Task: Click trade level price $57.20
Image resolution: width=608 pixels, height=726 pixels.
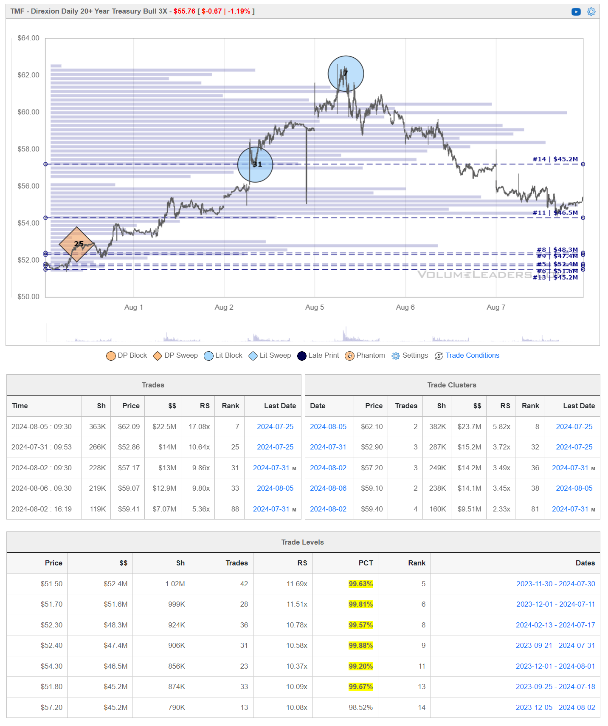Action: point(51,708)
